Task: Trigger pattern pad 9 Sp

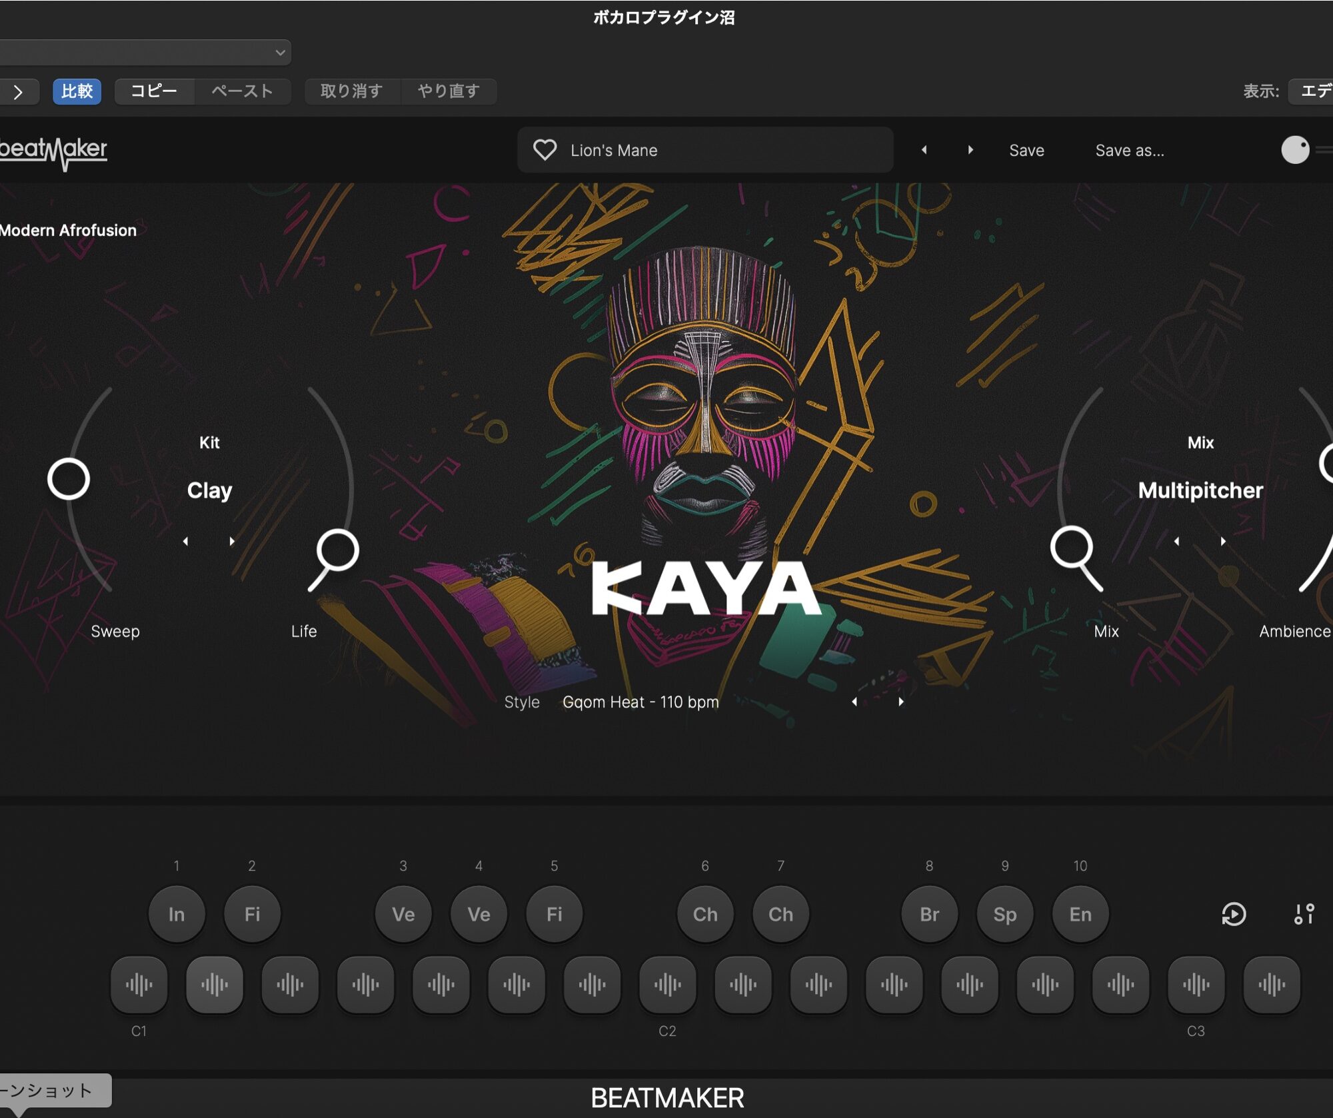Action: click(x=1005, y=914)
